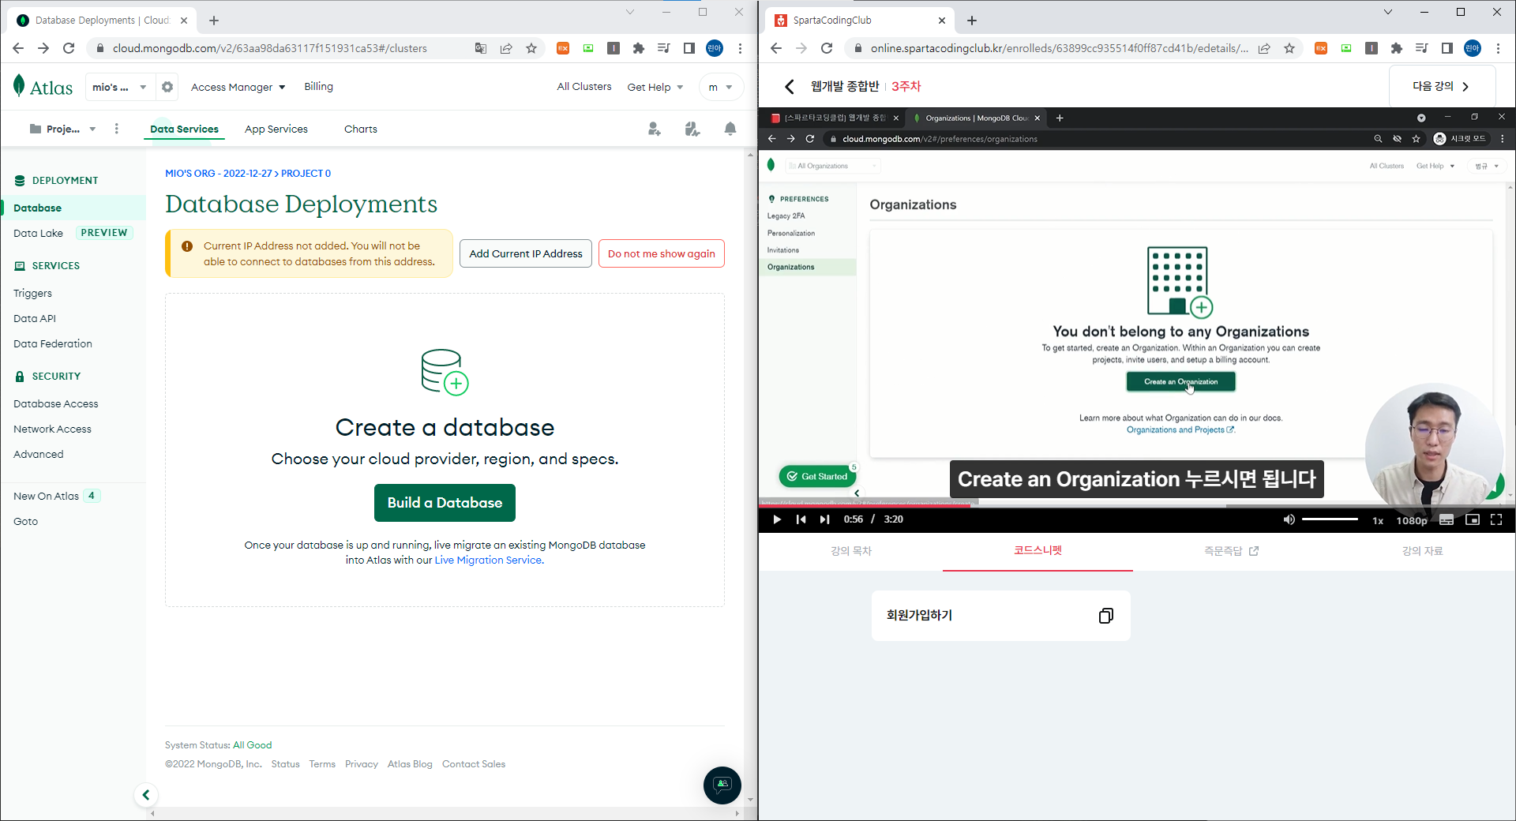Switch to the Data Services tab

pyautogui.click(x=185, y=129)
